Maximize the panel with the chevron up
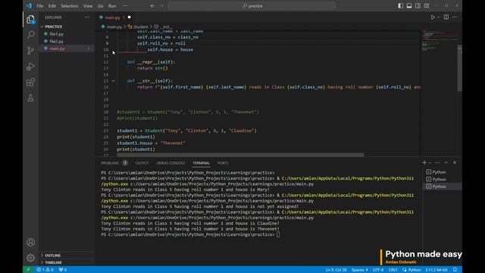Viewport: 485px width, 273px height. tap(446, 162)
